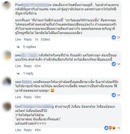130x134 pixels.
Task: Click the reply arrow icon beside 1 reply
Action: [18, 73]
